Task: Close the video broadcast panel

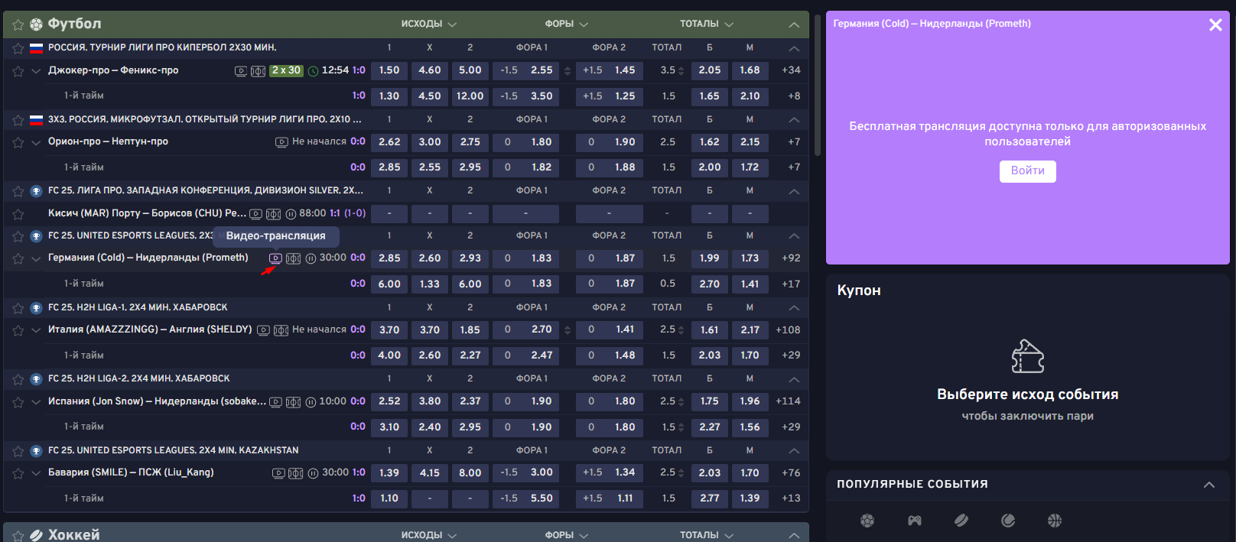Action: [x=1215, y=25]
